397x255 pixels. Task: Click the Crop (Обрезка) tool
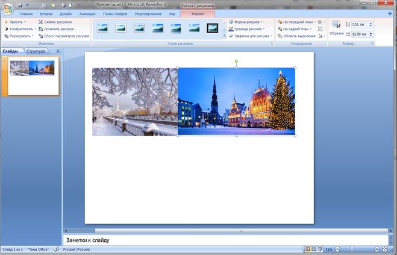[x=336, y=28]
